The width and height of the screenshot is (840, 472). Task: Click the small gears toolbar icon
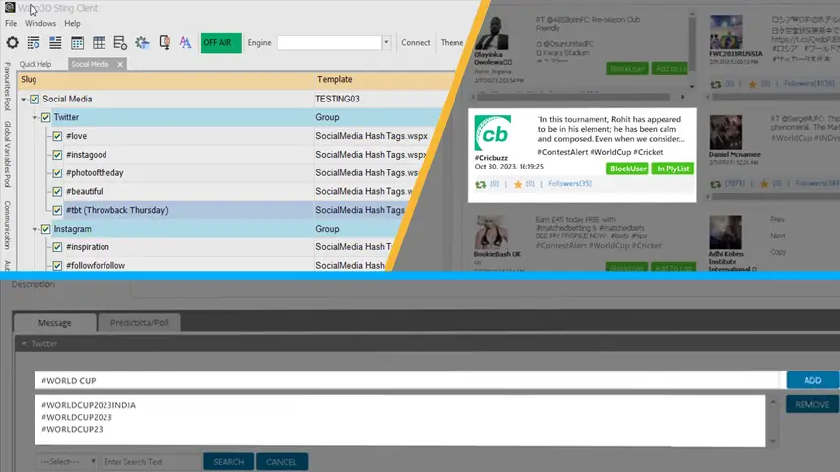(142, 43)
